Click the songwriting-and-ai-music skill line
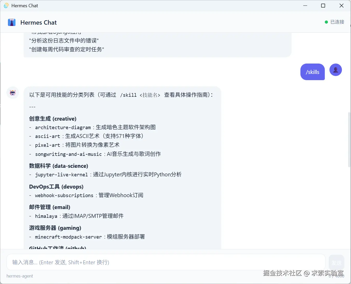The height and width of the screenshot is (284, 351). click(x=95, y=154)
